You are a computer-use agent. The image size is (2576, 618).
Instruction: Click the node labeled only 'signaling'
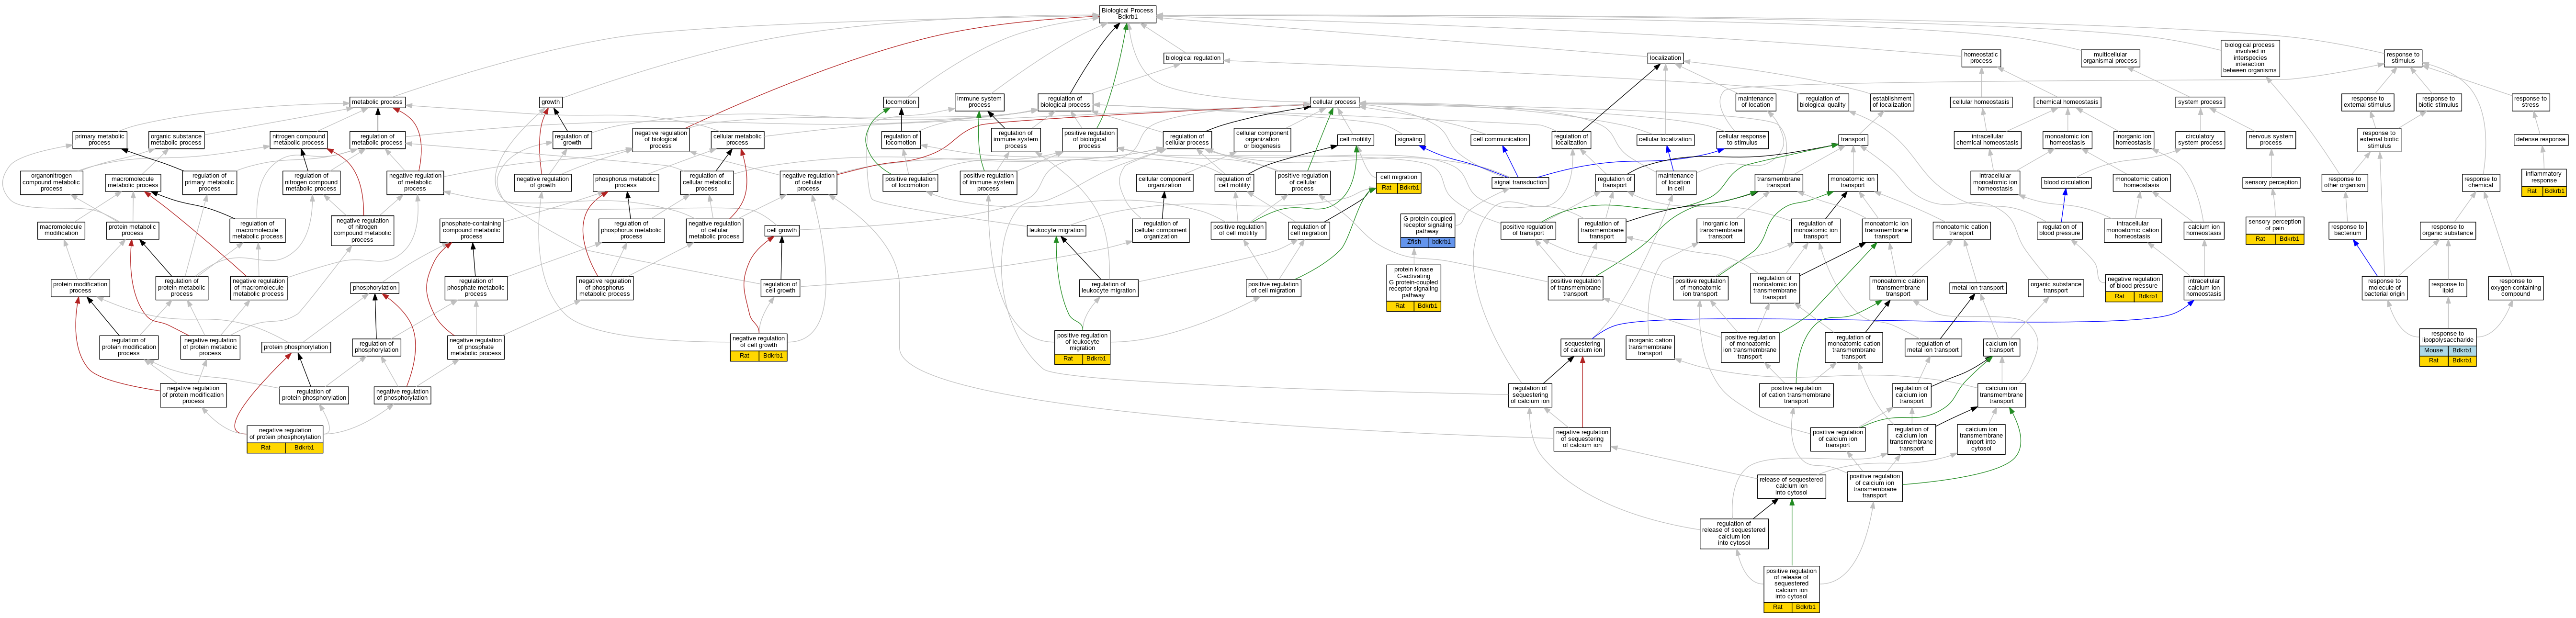1409,140
